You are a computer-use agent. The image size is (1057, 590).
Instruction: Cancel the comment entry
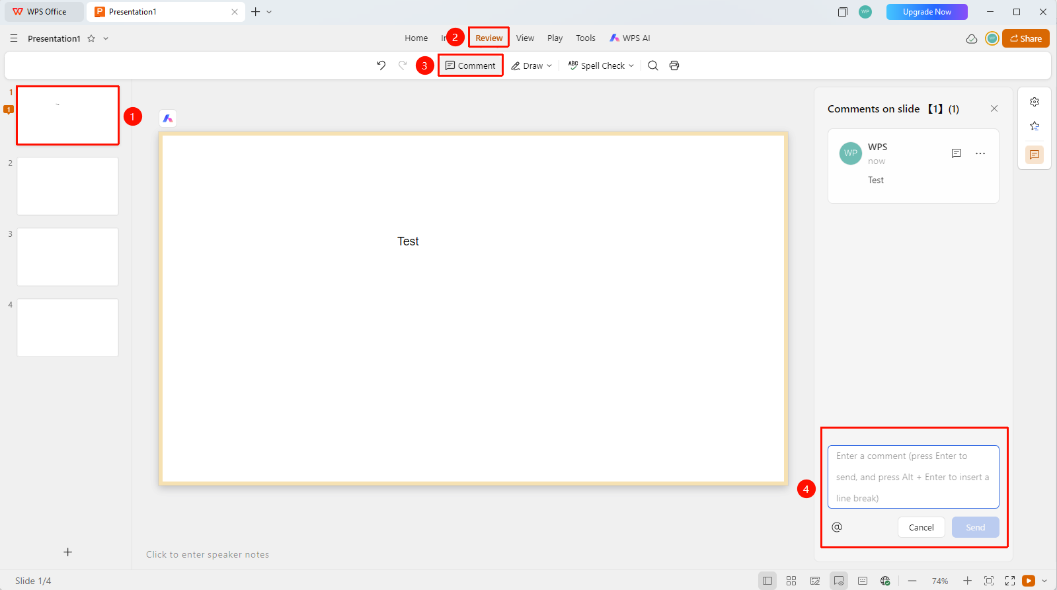click(921, 527)
